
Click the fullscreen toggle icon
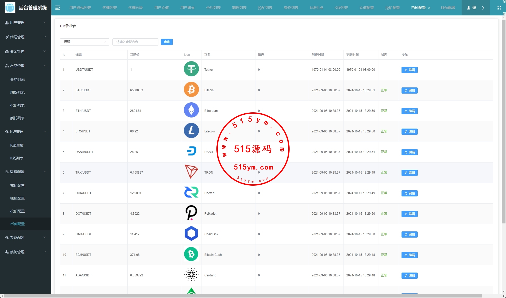[499, 8]
